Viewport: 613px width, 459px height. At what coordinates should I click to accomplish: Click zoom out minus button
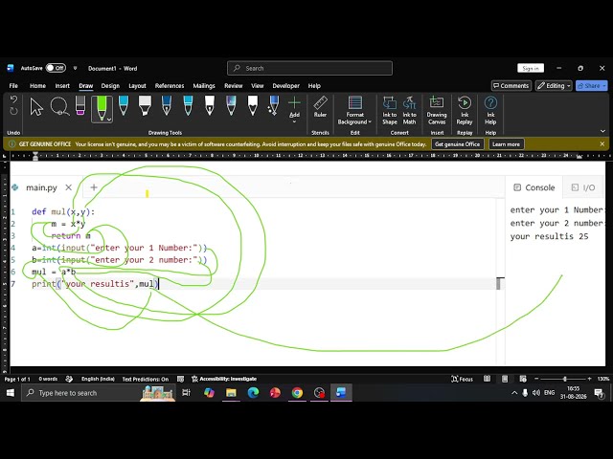(536, 379)
